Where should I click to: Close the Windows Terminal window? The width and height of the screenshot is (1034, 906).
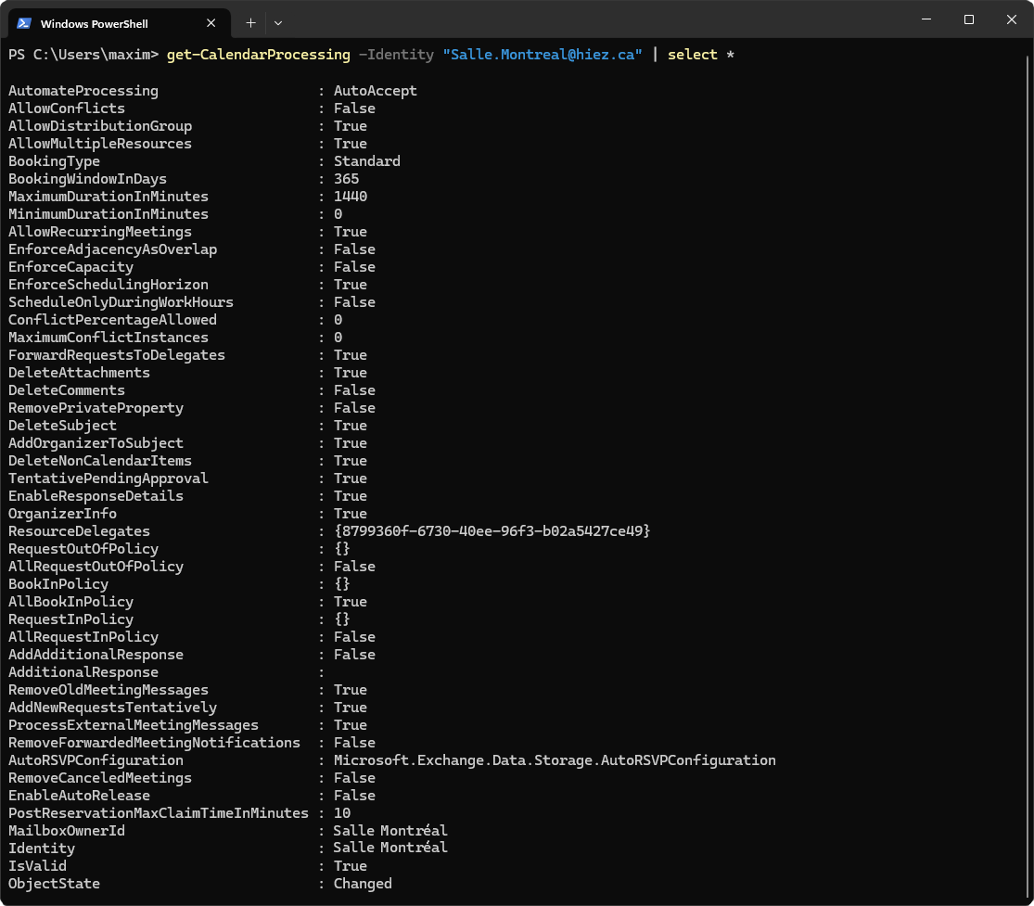[x=1011, y=19]
